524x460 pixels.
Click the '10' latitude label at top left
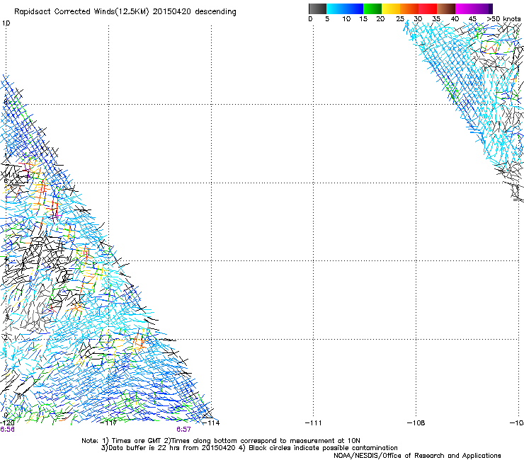point(6,23)
